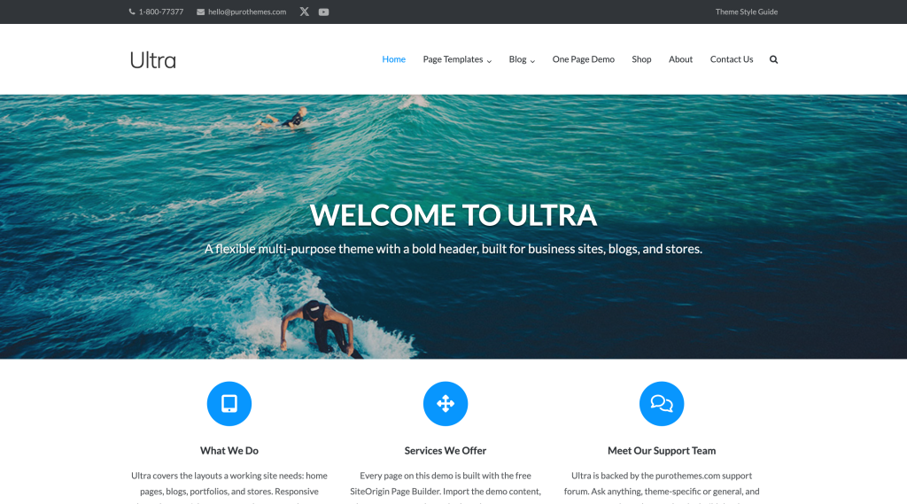Image resolution: width=907 pixels, height=504 pixels.
Task: Click the 1-800-77377 phone number
Action: point(161,12)
